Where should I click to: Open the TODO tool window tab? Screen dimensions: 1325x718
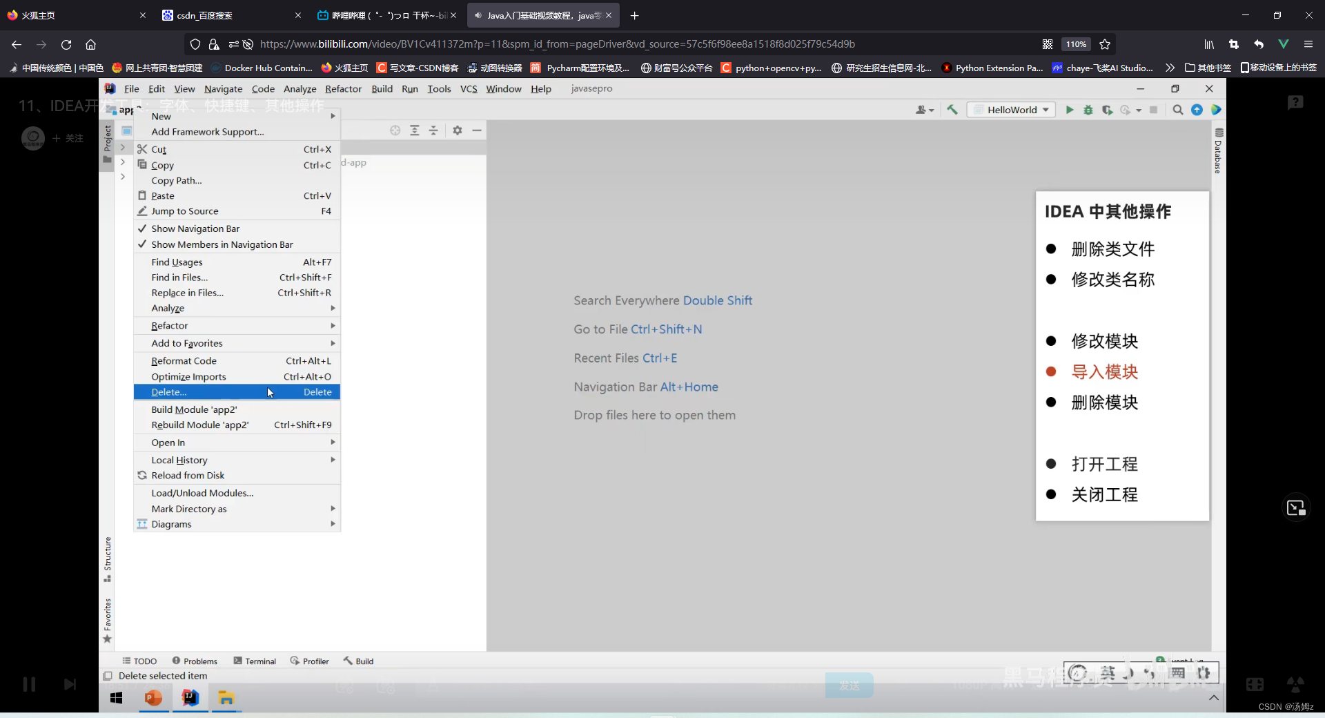click(x=139, y=661)
